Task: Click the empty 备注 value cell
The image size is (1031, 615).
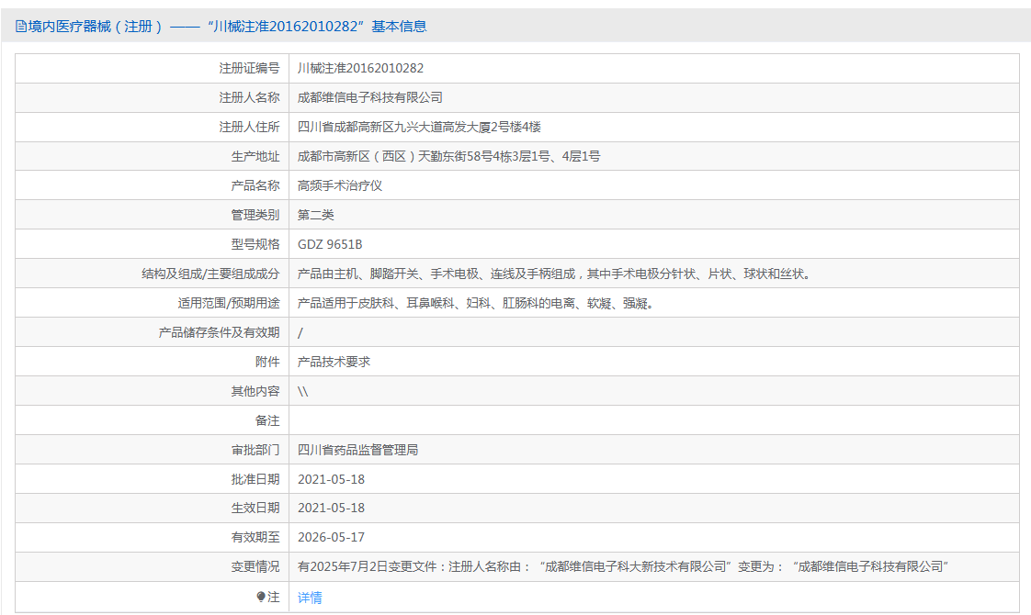Action: point(654,420)
